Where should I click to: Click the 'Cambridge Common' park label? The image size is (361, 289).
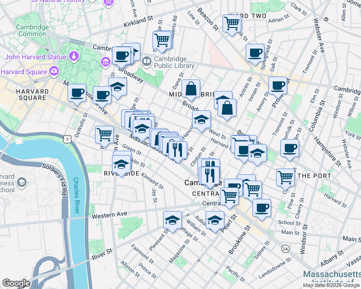32,30
